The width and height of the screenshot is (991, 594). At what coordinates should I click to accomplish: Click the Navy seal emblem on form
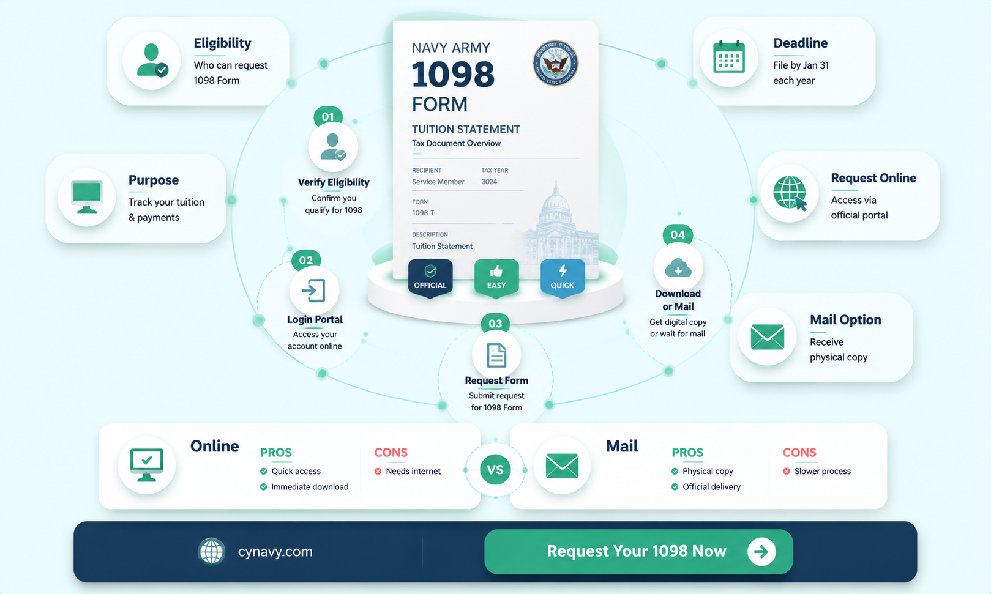point(555,63)
